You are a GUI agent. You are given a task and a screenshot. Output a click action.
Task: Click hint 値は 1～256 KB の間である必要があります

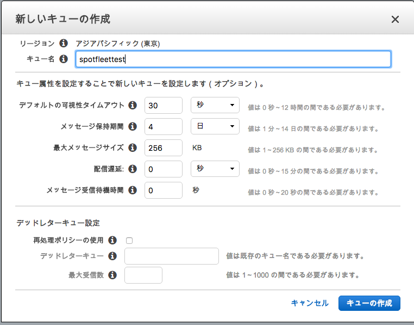coord(312,150)
